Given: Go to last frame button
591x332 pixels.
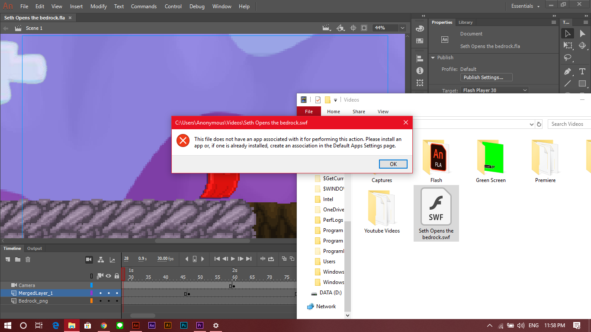Looking at the screenshot, I should (249, 259).
